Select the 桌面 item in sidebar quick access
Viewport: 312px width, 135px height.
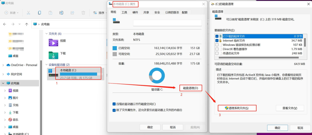[13, 56]
